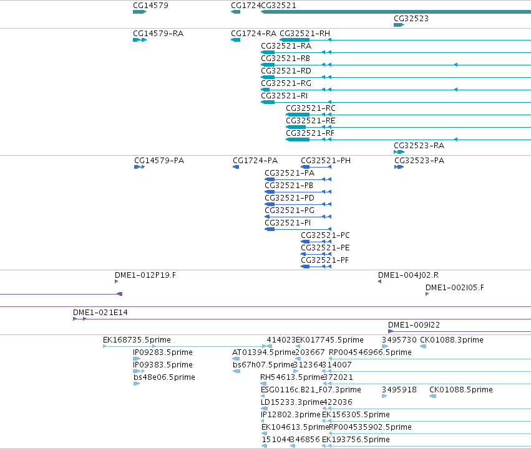This screenshot has height=449, width=531.
Task: Select EST bs48e06.5prime label
Action: click(x=164, y=377)
